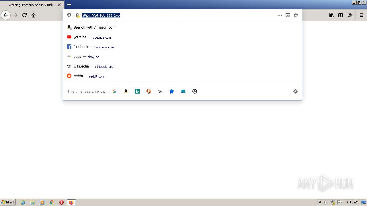The height and width of the screenshot is (206, 367).
Task: Search this time with Wikipedia icon
Action: (160, 91)
